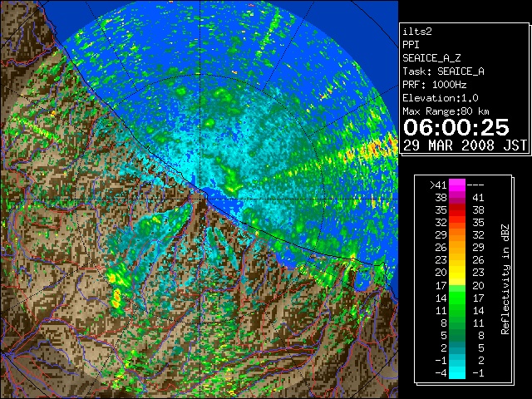532x399 pixels.
Task: Click the Max Range:80 km text
Action: [x=446, y=111]
